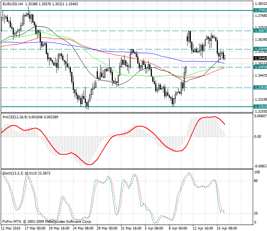Click the 1.3255 price scale value
The width and height of the screenshot is (267, 231).
[261, 112]
